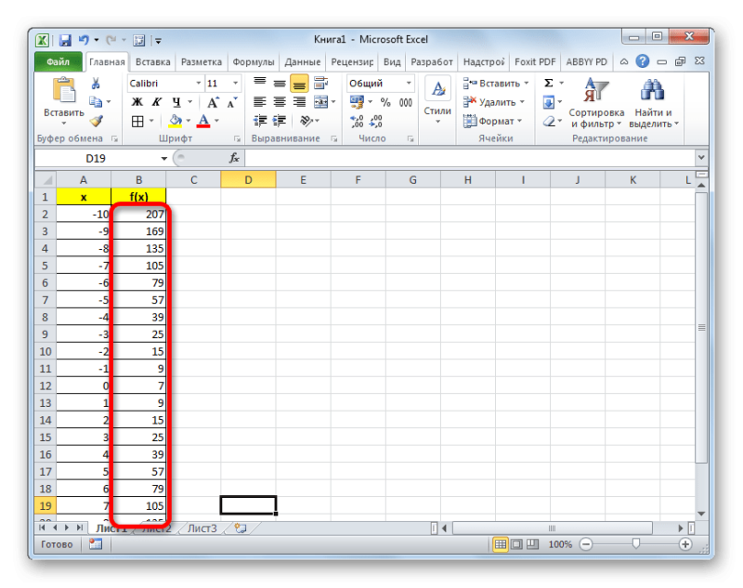Viewport: 743px width, 588px height.
Task: Align text to middle of cell
Action: [280, 84]
